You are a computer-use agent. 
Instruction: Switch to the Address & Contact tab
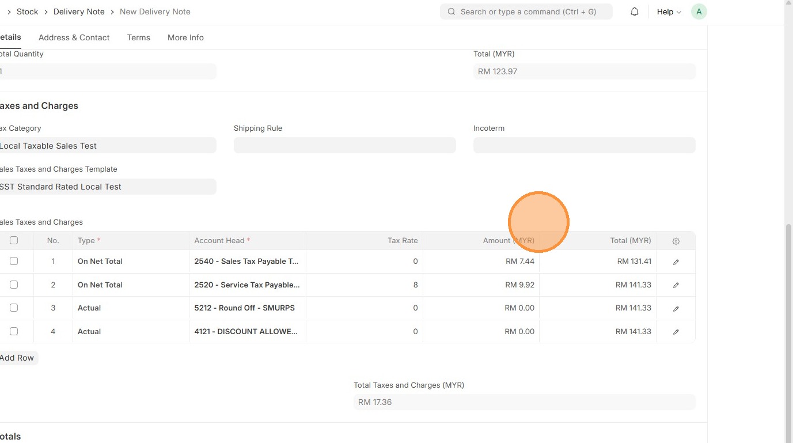click(74, 37)
